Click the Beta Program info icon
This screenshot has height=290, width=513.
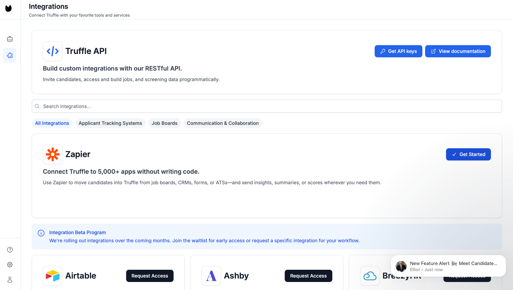coord(41,233)
